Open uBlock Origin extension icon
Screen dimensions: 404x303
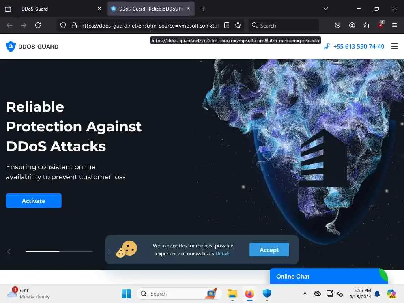[381, 25]
